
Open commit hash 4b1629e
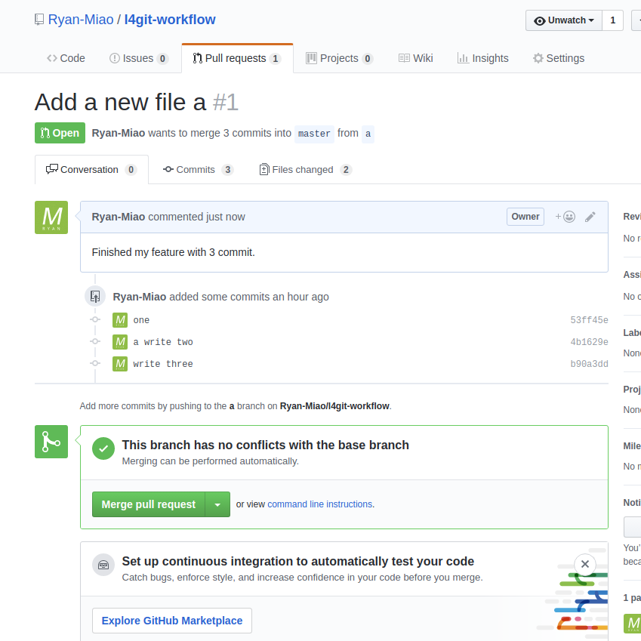(x=589, y=342)
